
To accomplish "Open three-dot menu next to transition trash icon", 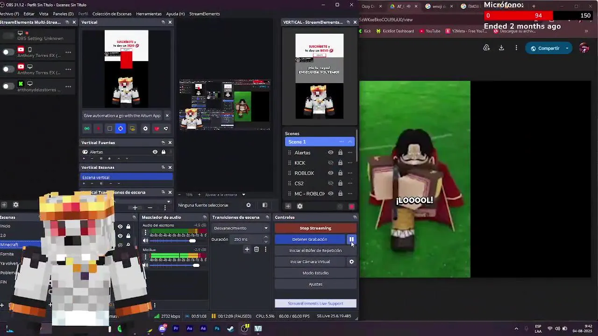I will (265, 250).
